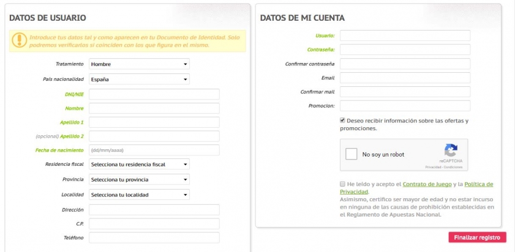Open the reCAPTCHA Privacidad link

click(x=433, y=167)
